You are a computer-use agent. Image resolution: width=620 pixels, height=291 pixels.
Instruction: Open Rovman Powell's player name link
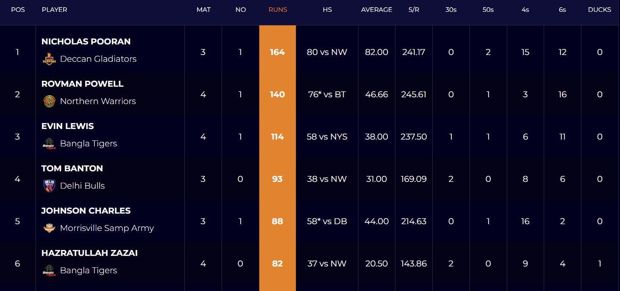click(x=82, y=84)
